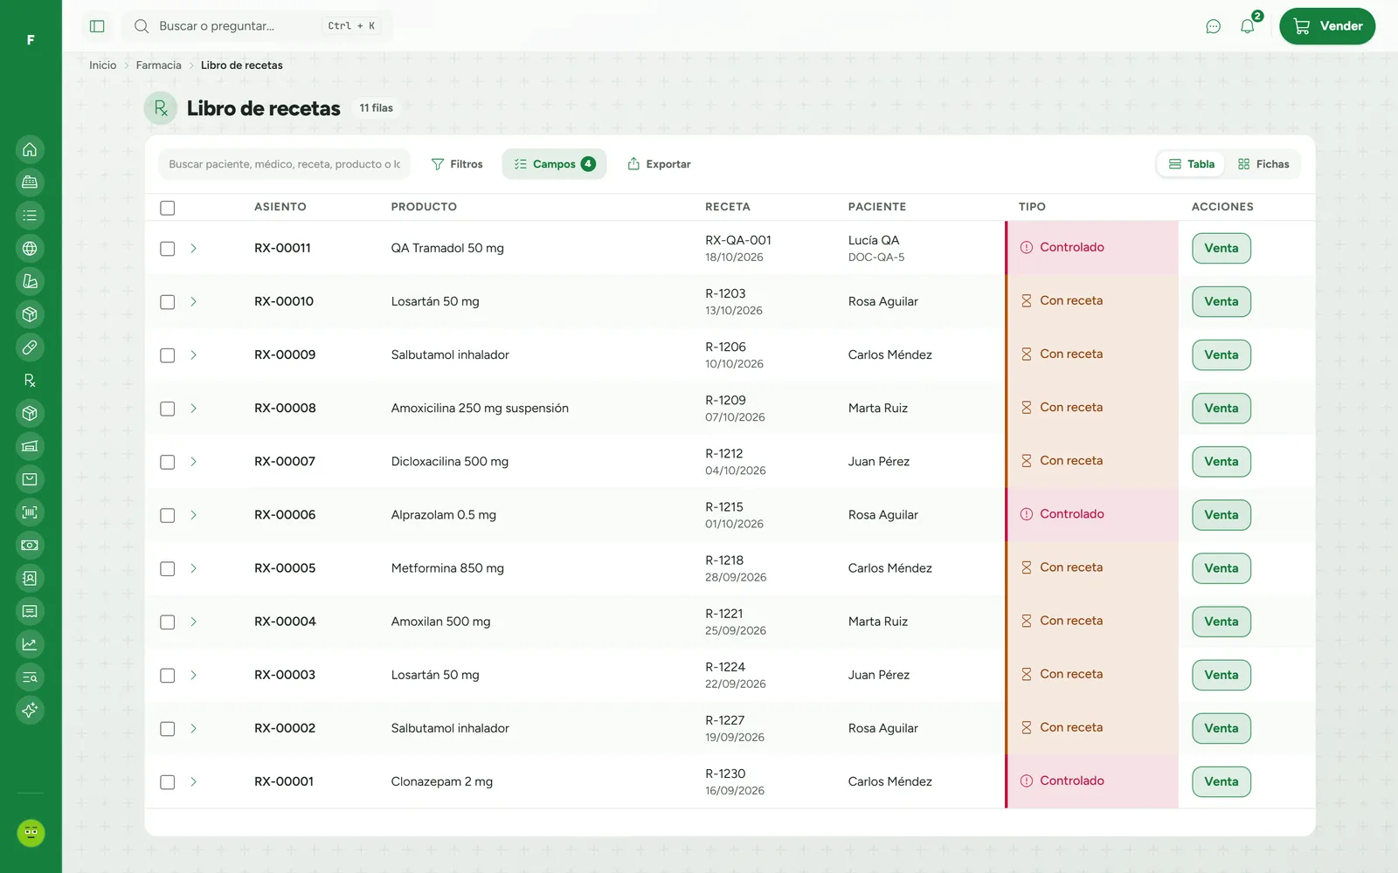The width and height of the screenshot is (1398, 873).
Task: Expand the RX-00007 row chevron
Action: click(x=193, y=462)
